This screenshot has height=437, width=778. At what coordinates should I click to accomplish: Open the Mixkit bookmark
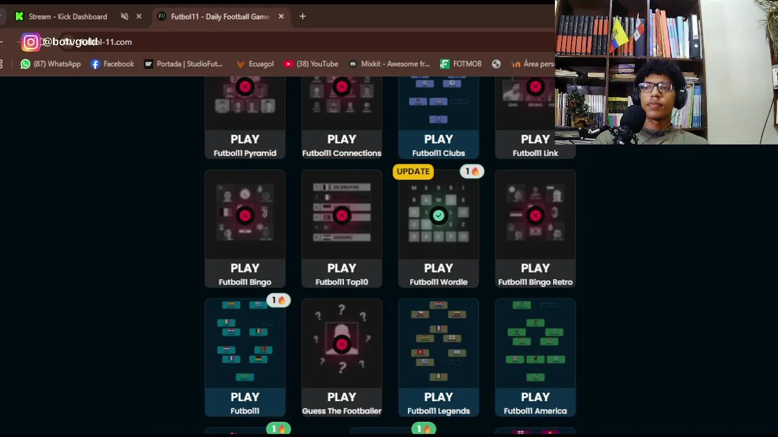pos(389,64)
